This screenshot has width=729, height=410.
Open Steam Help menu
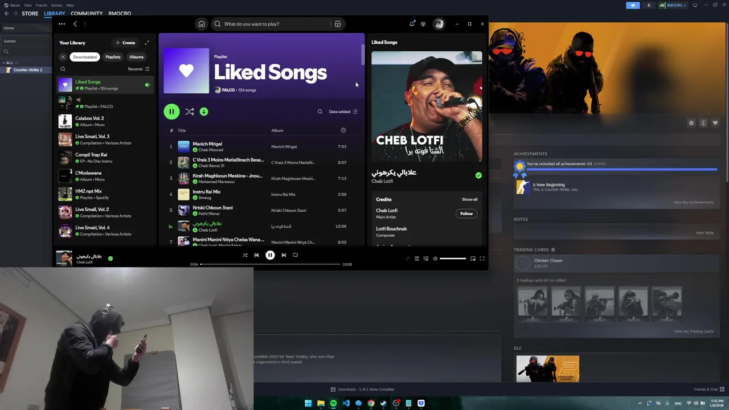click(69, 5)
